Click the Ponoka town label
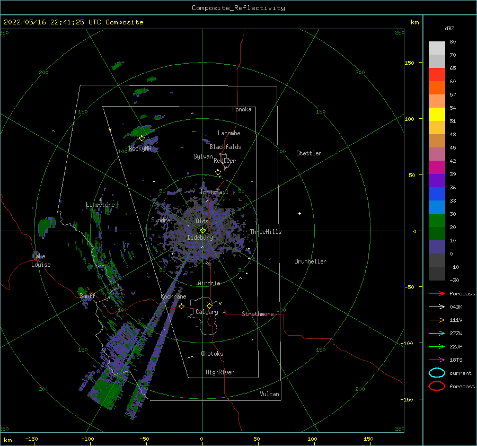 pos(242,109)
